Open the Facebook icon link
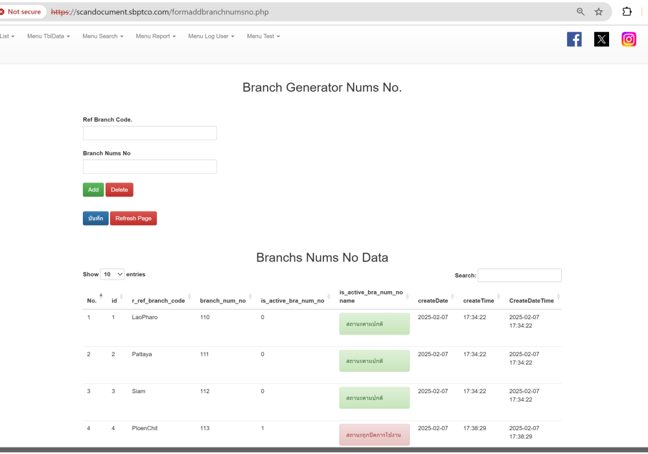Screen dimensions: 648x454 tap(574, 40)
